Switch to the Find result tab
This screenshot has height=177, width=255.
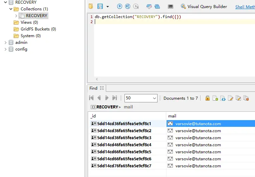tap(93, 88)
